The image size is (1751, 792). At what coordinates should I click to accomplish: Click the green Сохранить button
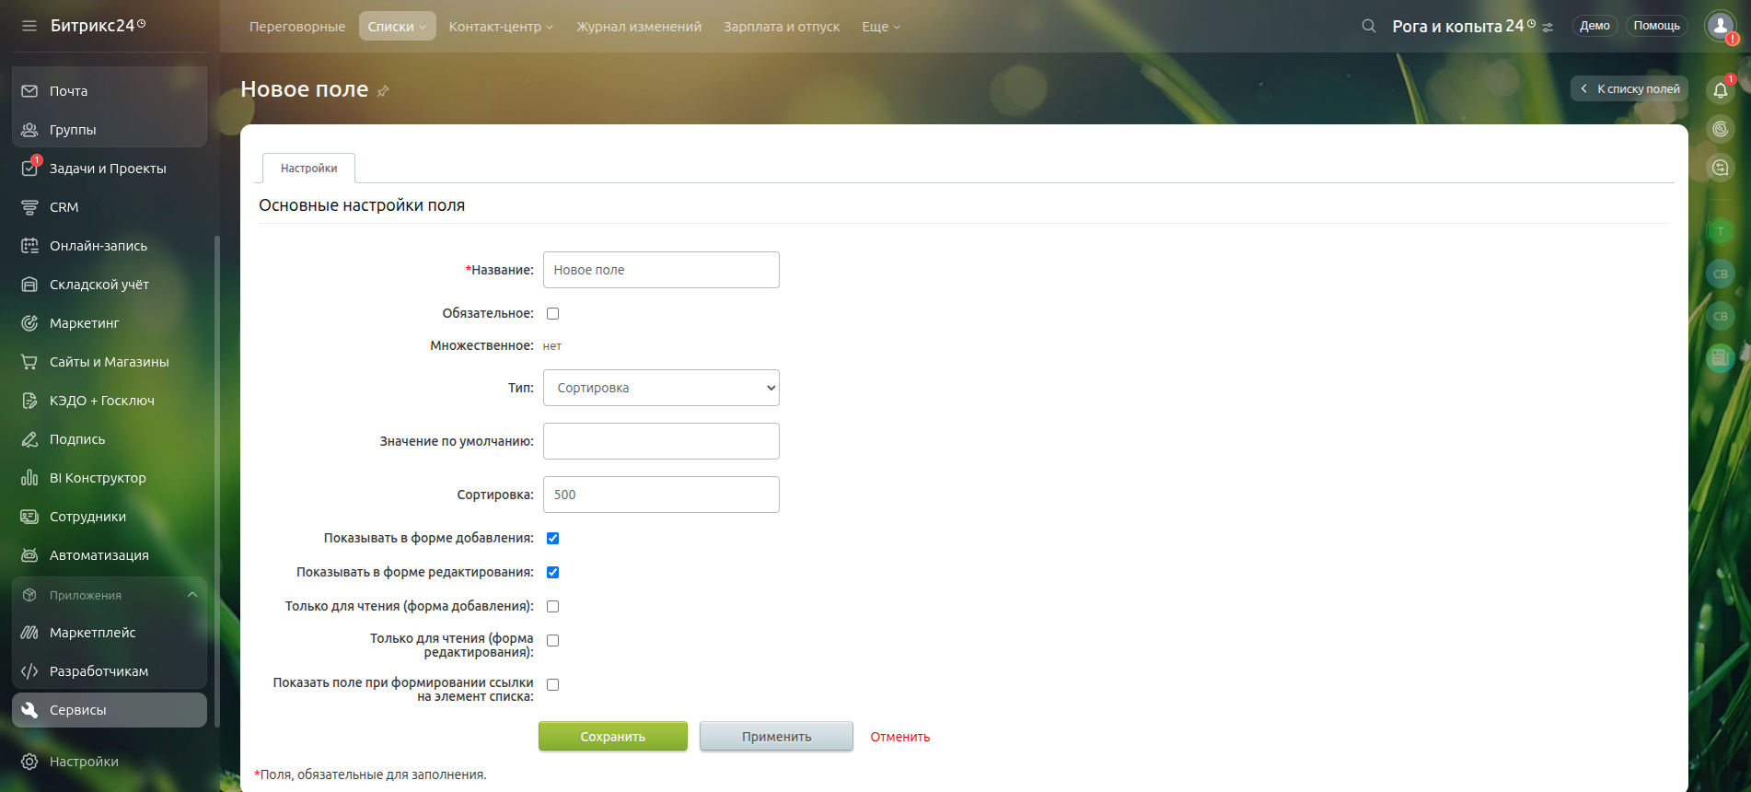pos(612,737)
